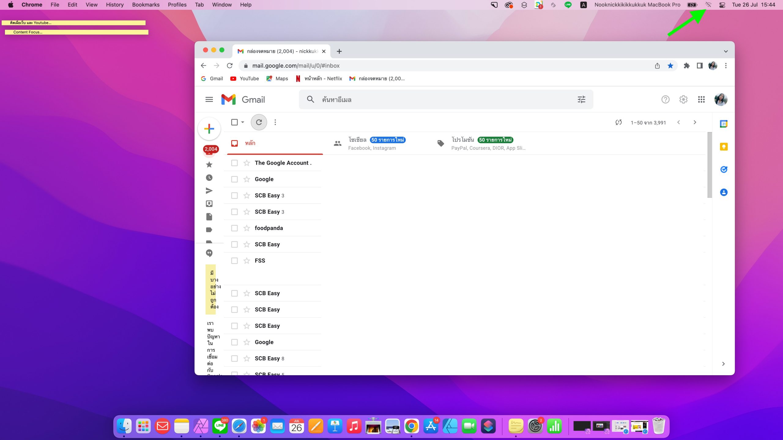This screenshot has height=440, width=783.
Task: Show the search options filter in the search bar
Action: point(581,100)
